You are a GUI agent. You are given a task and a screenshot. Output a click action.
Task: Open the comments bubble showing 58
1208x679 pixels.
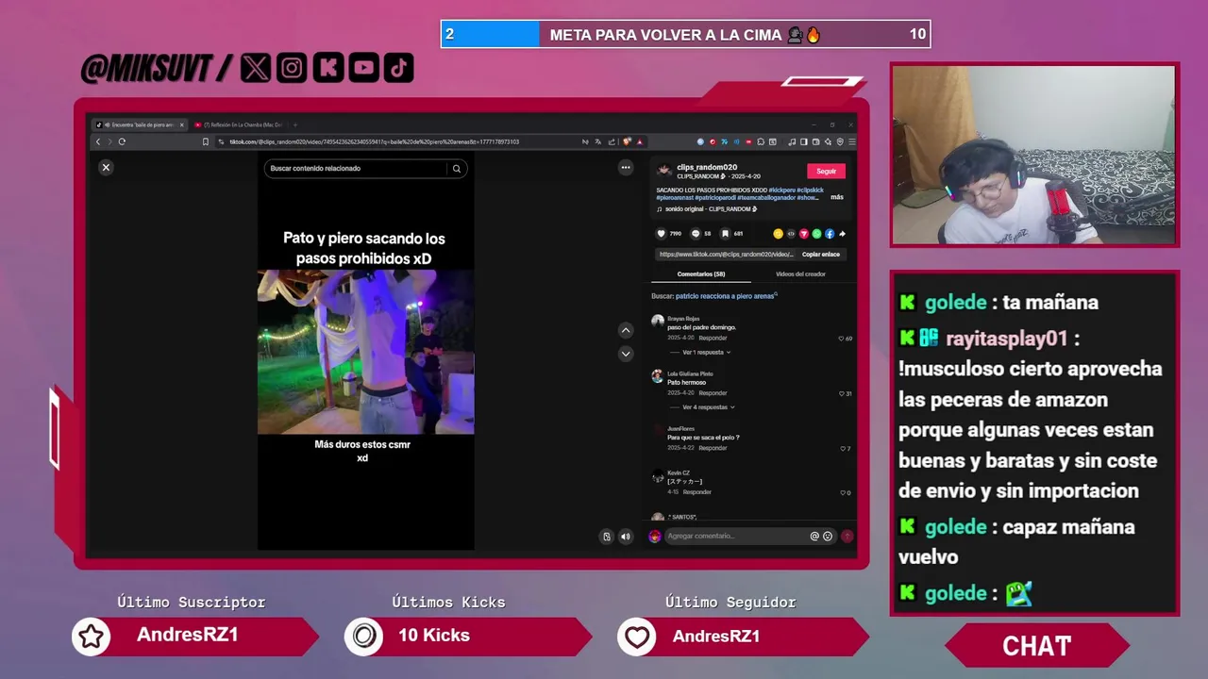coord(696,234)
